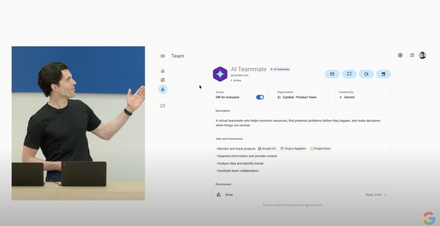Click the Active status label
The height and width of the screenshot is (226, 440).
236,80
